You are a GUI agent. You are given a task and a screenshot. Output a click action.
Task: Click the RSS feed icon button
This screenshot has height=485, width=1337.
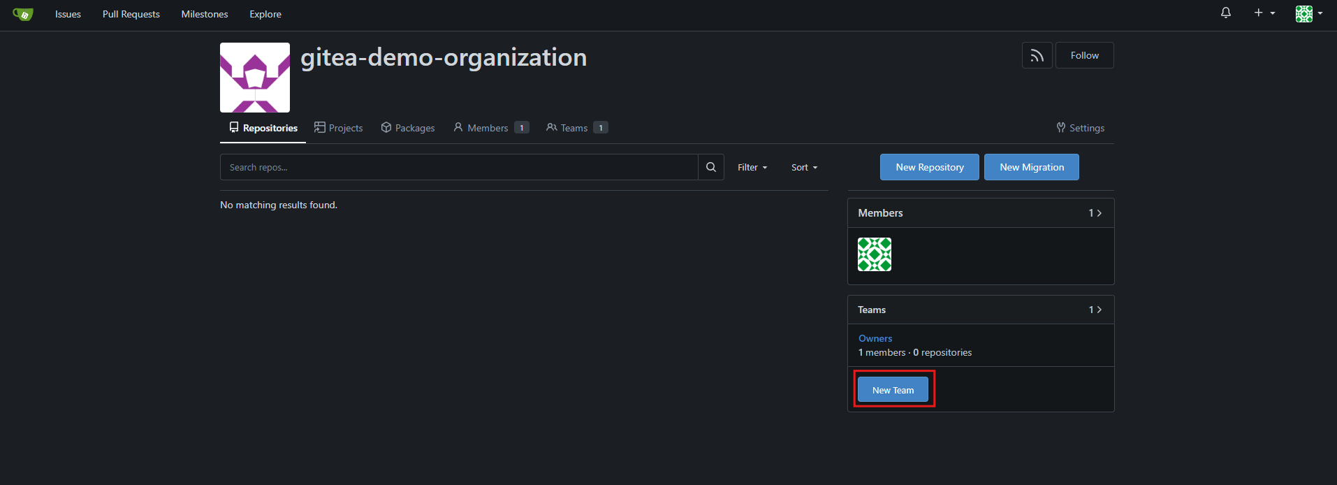1037,55
